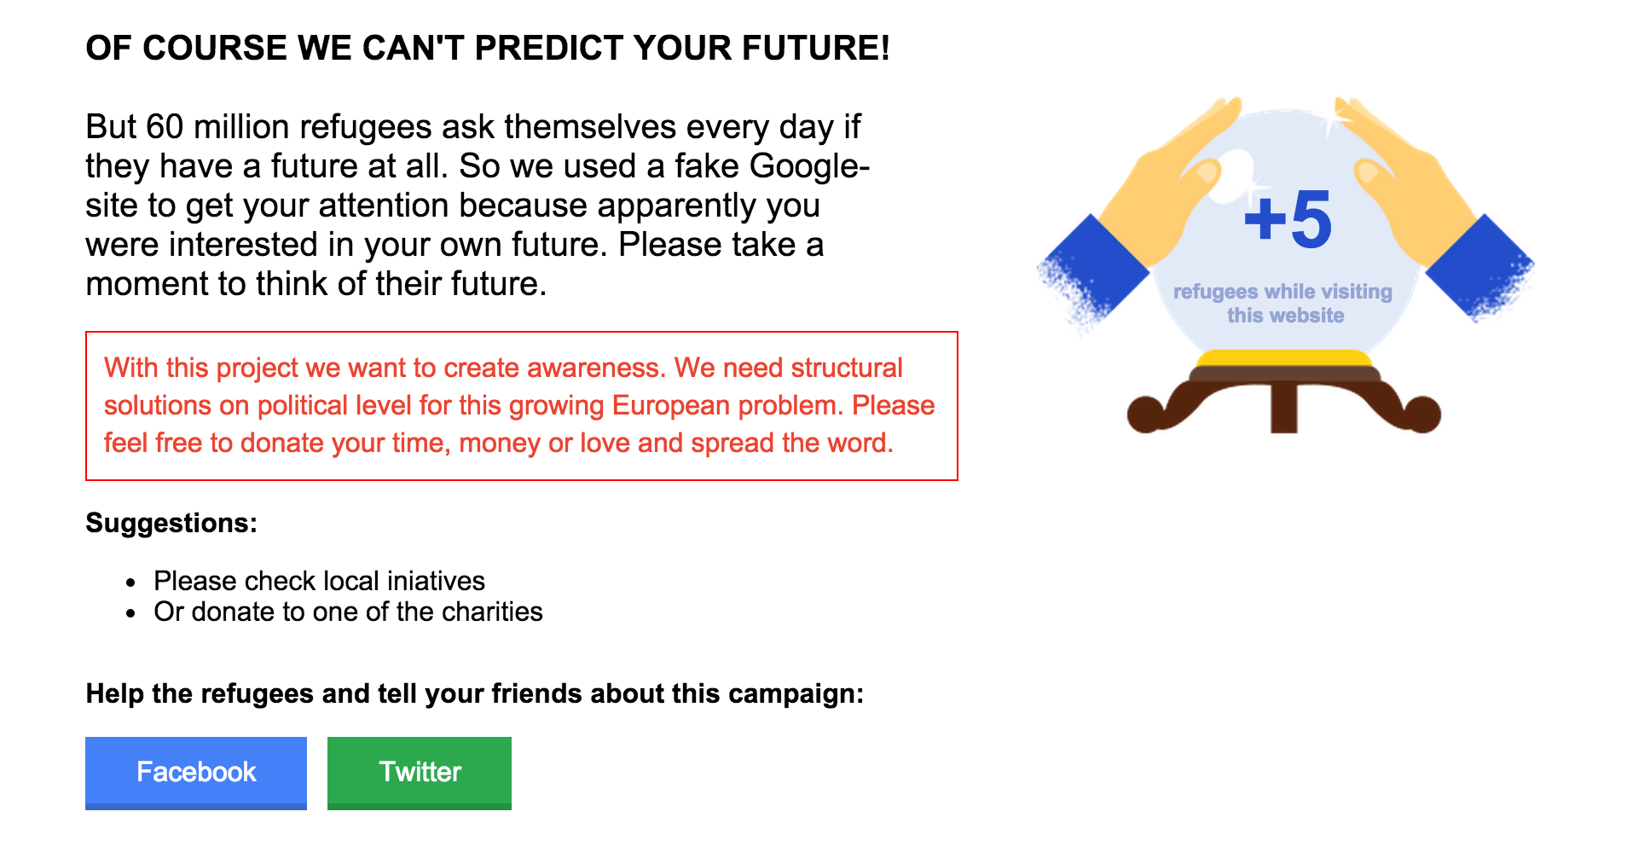
Task: Click the "+5" refugee counter number
Action: 1288,220
